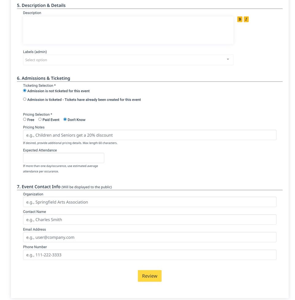Choose the Paid Event pricing option
This screenshot has height=300, width=295.
click(40, 119)
